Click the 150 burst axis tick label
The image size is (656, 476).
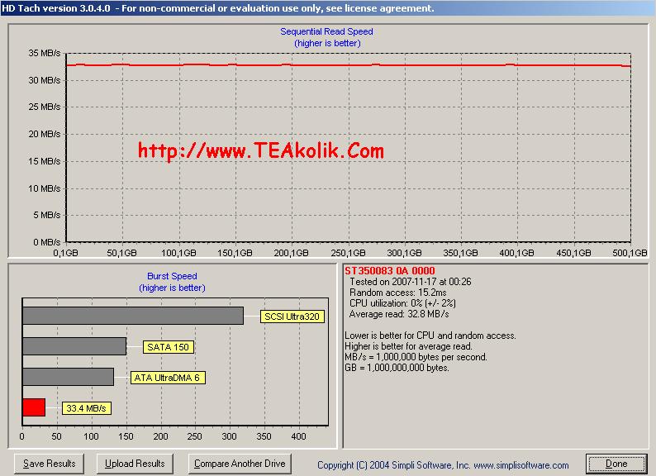126,436
